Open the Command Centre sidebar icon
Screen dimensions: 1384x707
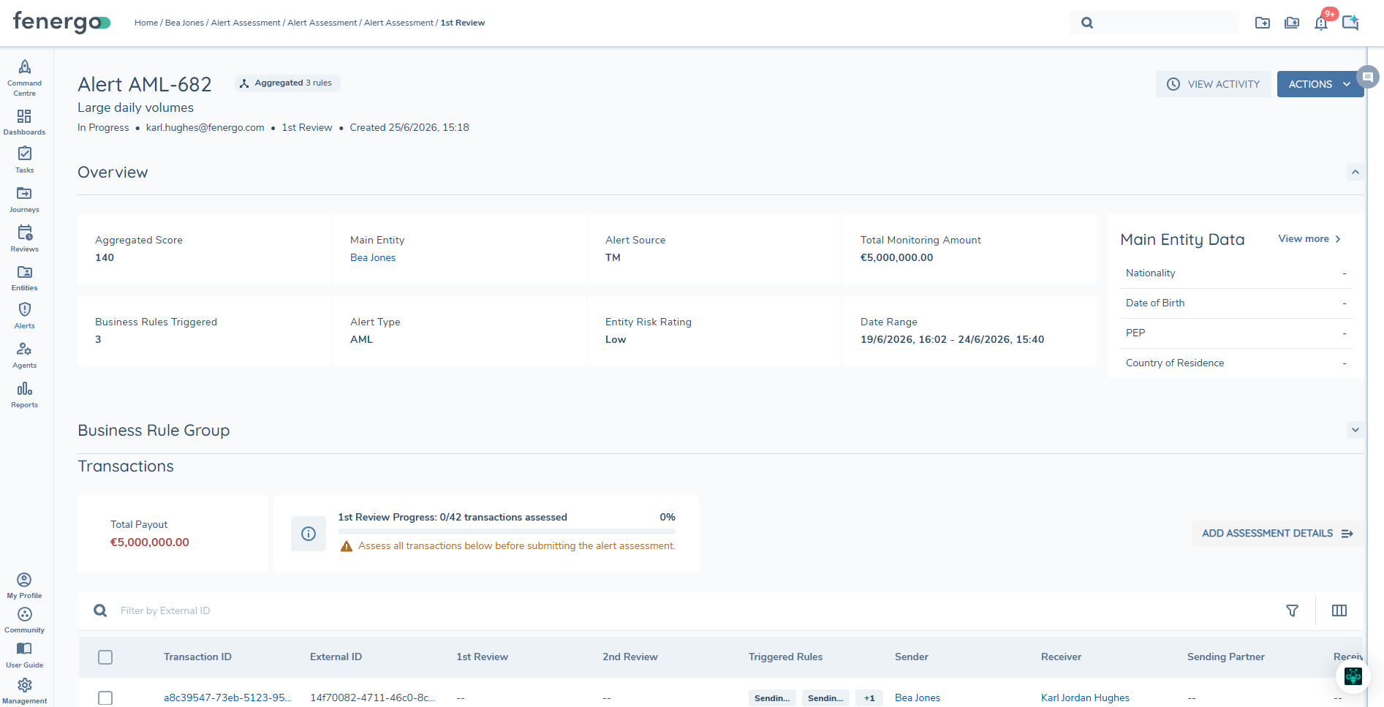click(x=25, y=77)
